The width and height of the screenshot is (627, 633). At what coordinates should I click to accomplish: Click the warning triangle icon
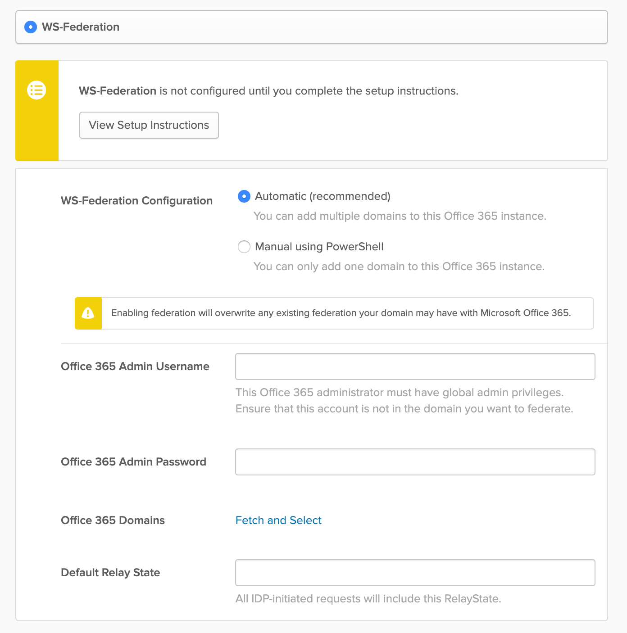[x=88, y=313]
